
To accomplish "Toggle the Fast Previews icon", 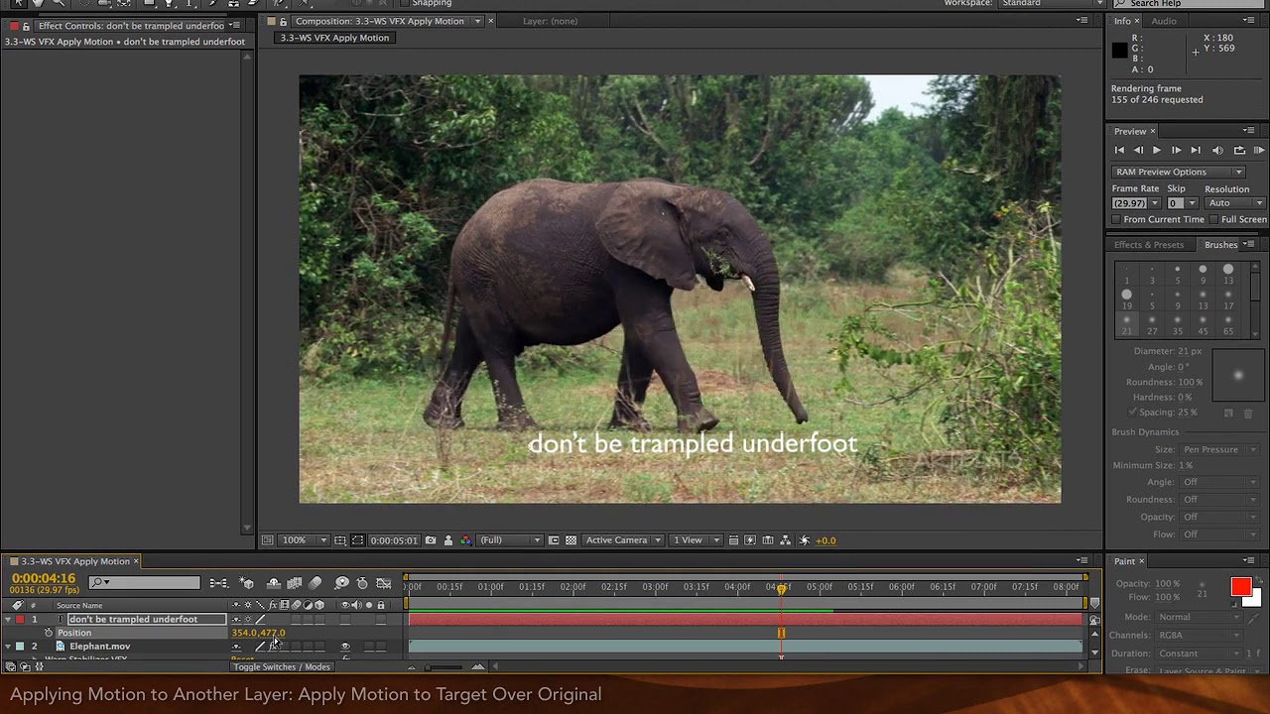I will 750,540.
